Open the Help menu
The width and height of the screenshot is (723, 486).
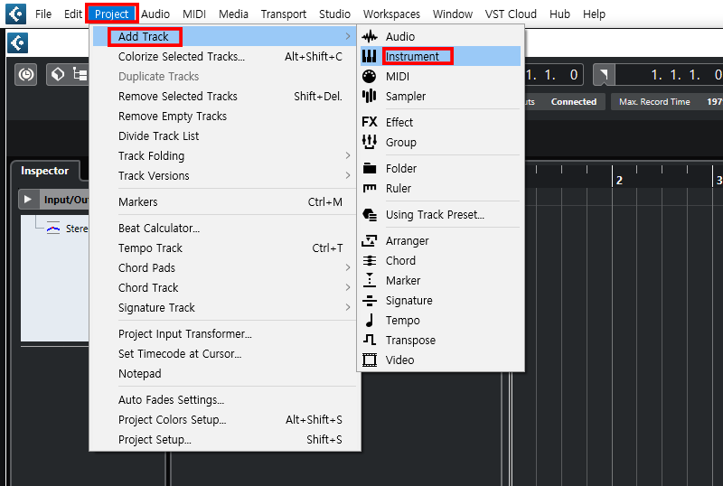click(x=594, y=14)
